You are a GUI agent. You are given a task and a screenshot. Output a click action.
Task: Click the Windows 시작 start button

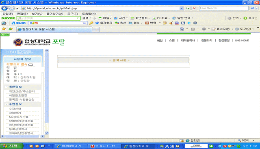11,146
